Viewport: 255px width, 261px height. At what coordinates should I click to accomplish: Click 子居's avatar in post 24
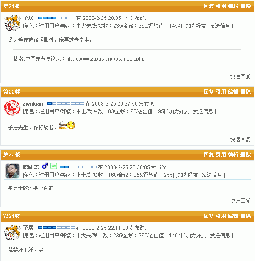coord(12,232)
